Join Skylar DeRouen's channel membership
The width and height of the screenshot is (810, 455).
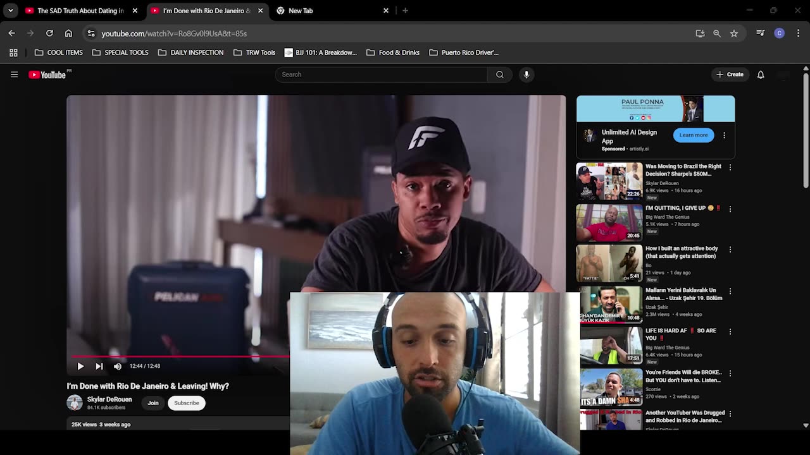coord(153,403)
